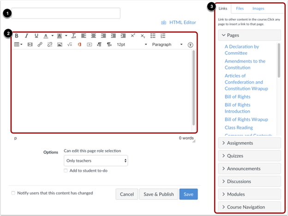Click the text color button
This screenshot has height=216, width=288.
click(x=46, y=36)
